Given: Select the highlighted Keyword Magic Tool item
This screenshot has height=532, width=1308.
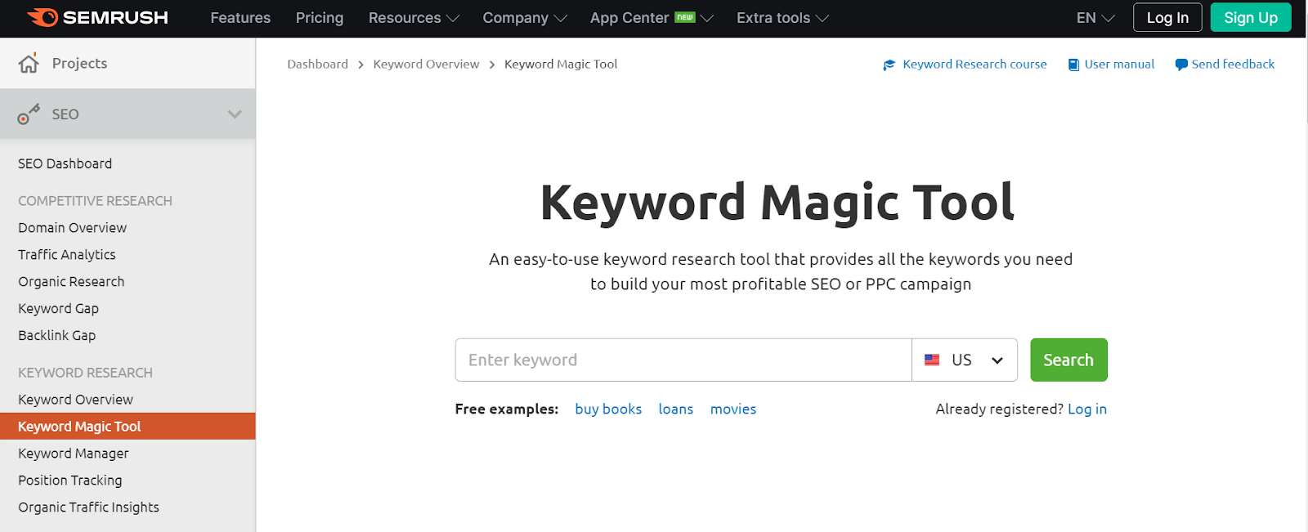Looking at the screenshot, I should coord(128,427).
